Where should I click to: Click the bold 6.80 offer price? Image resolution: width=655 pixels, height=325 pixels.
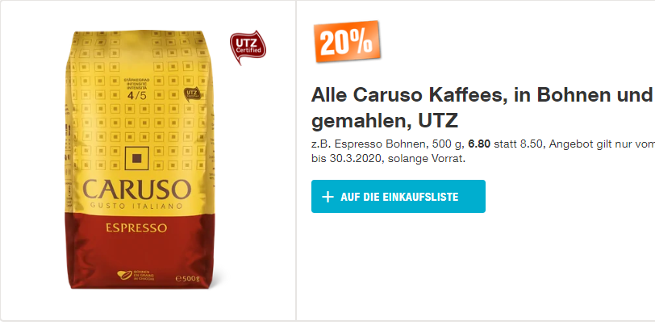479,144
